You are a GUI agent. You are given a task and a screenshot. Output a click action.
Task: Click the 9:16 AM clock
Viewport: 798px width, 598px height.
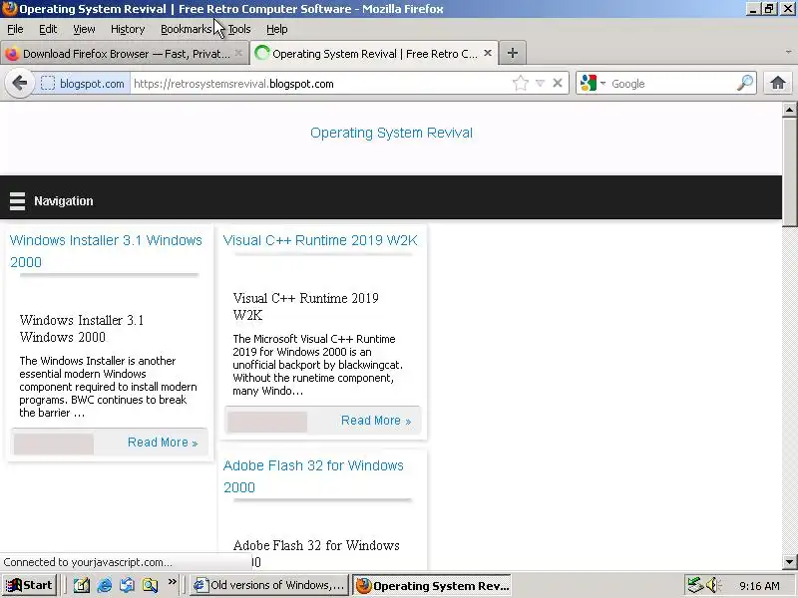coord(759,586)
